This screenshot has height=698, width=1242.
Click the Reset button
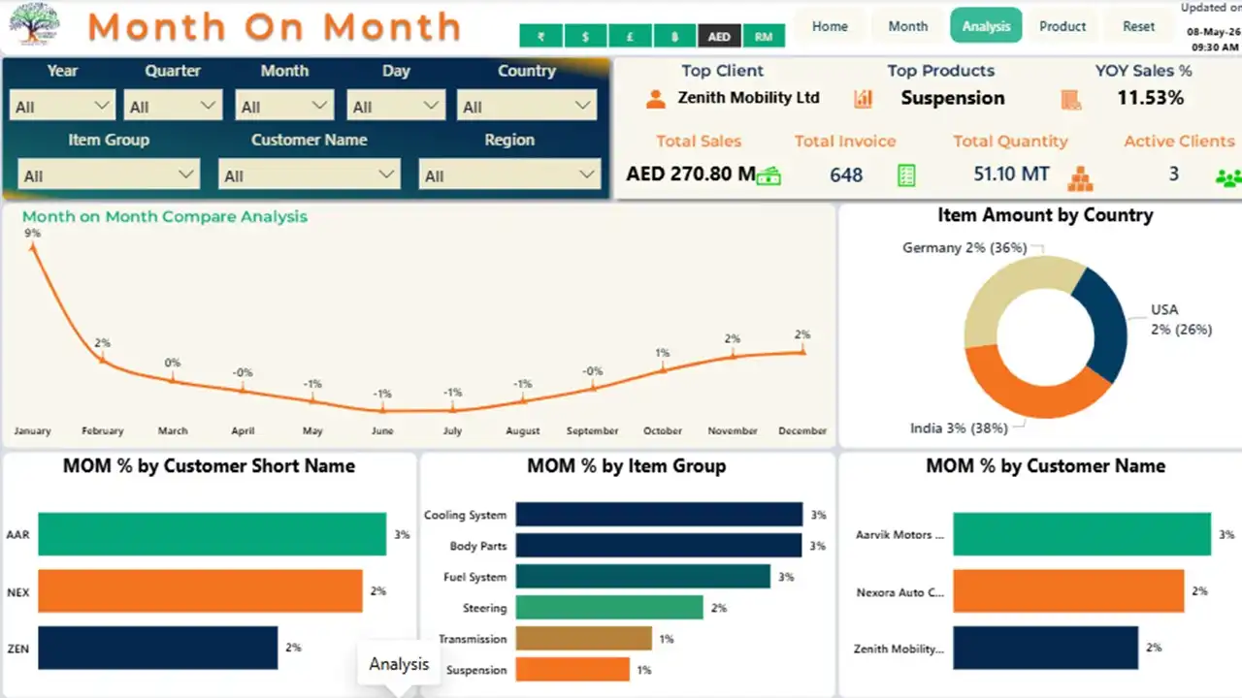(x=1139, y=26)
